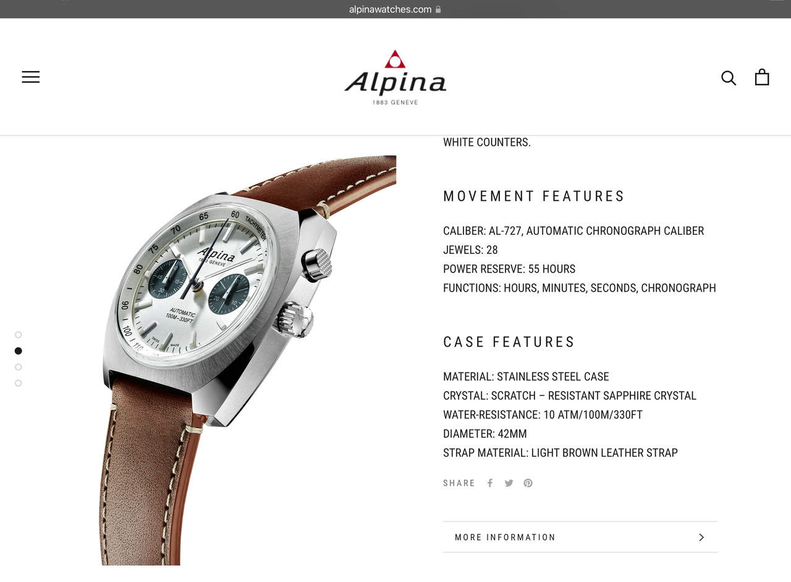
Task: Open the shopping bag cart
Action: pyautogui.click(x=762, y=77)
